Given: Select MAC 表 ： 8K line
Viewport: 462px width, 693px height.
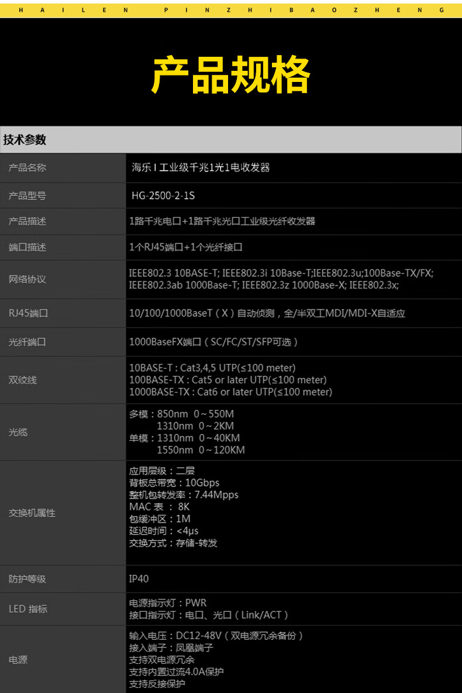Looking at the screenshot, I should coord(160,507).
